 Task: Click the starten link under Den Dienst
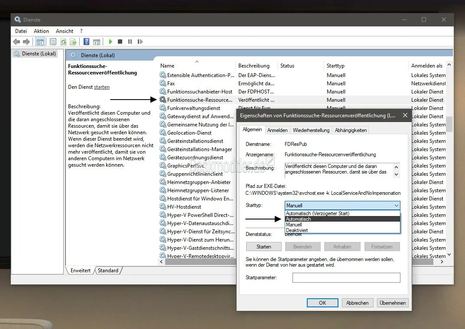click(102, 87)
